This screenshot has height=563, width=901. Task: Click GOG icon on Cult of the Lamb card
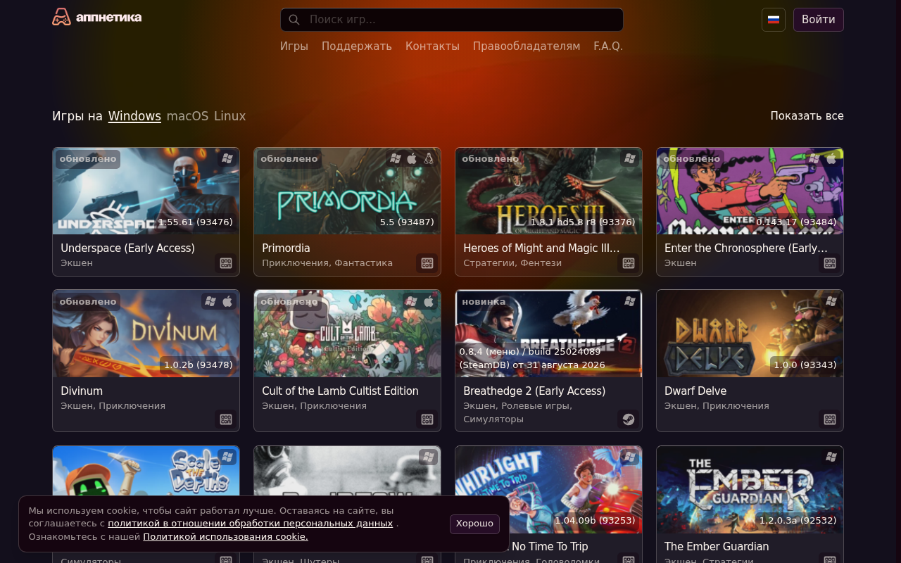click(427, 419)
